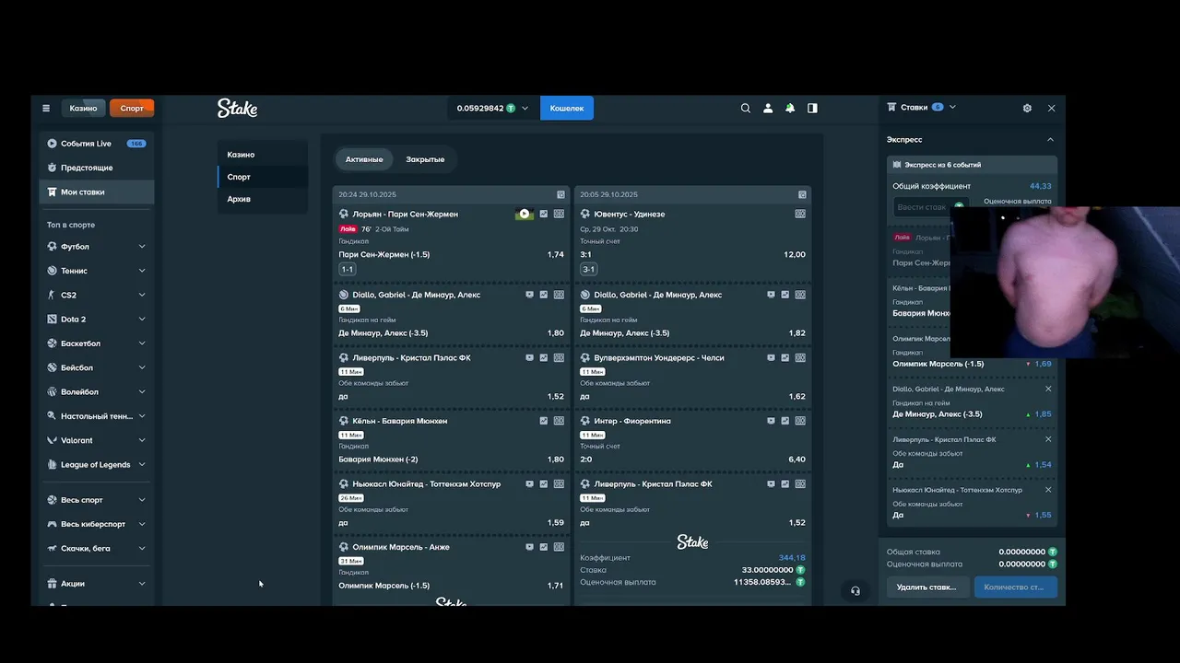Open scoreboard icon for Вулверхэмптон Уондерерс - Челси

pyautogui.click(x=800, y=357)
